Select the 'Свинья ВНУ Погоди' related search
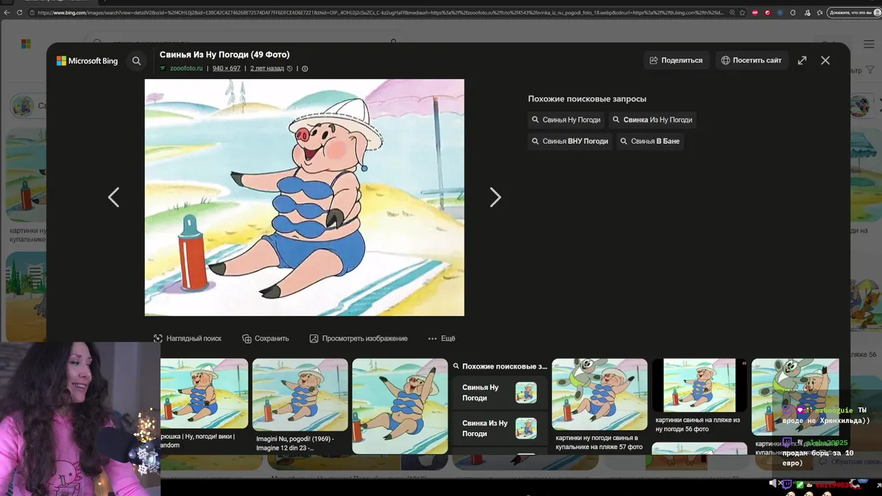Image resolution: width=882 pixels, height=496 pixels. (x=570, y=141)
